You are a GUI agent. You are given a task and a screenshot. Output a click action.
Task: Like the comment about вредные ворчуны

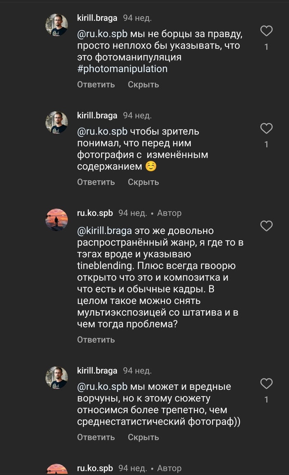[x=267, y=384]
